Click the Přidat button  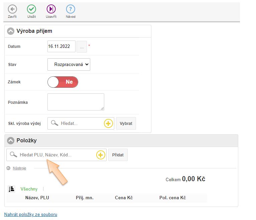[118, 155]
